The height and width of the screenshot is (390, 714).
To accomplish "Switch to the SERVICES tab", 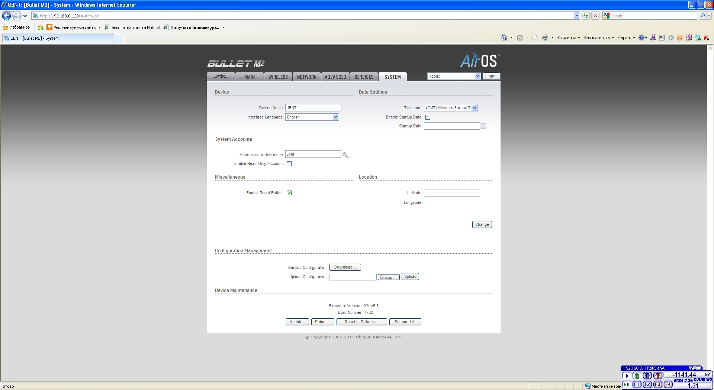I will point(364,77).
